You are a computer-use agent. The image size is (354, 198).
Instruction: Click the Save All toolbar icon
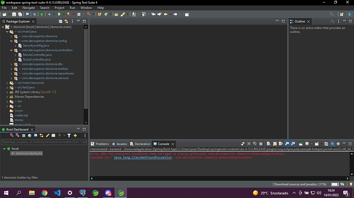(20, 14)
